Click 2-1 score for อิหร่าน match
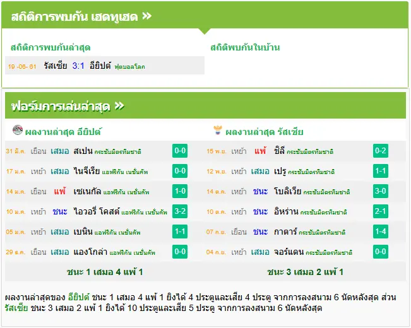 [x=380, y=211]
